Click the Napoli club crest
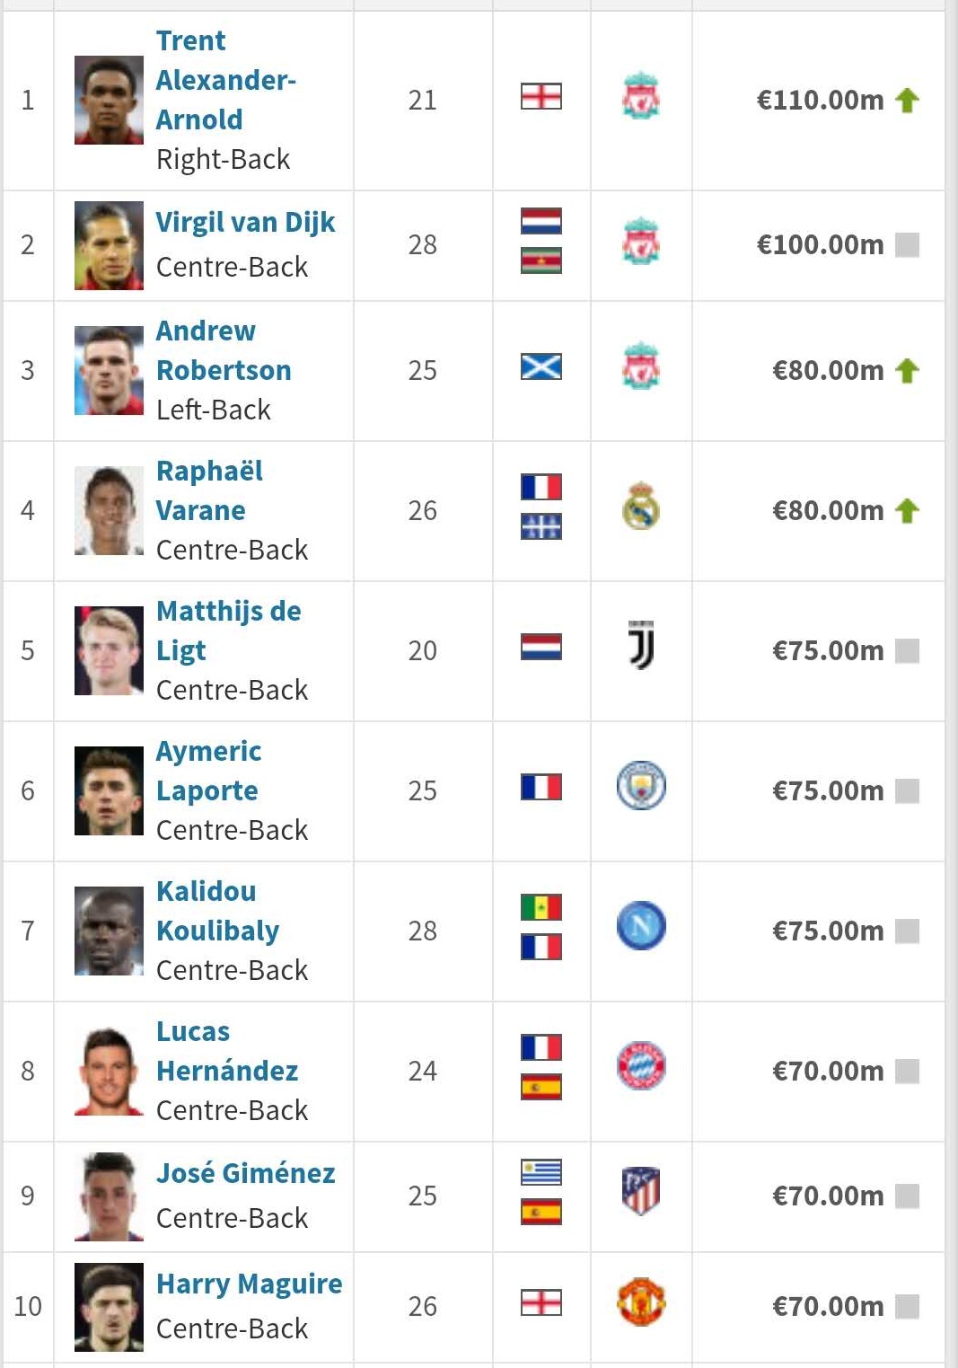The image size is (958, 1368). coord(640,926)
